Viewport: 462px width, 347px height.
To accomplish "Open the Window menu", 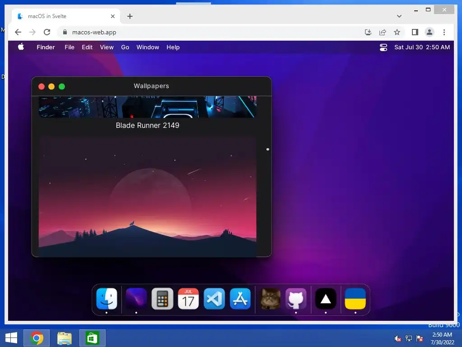I will pos(148,47).
